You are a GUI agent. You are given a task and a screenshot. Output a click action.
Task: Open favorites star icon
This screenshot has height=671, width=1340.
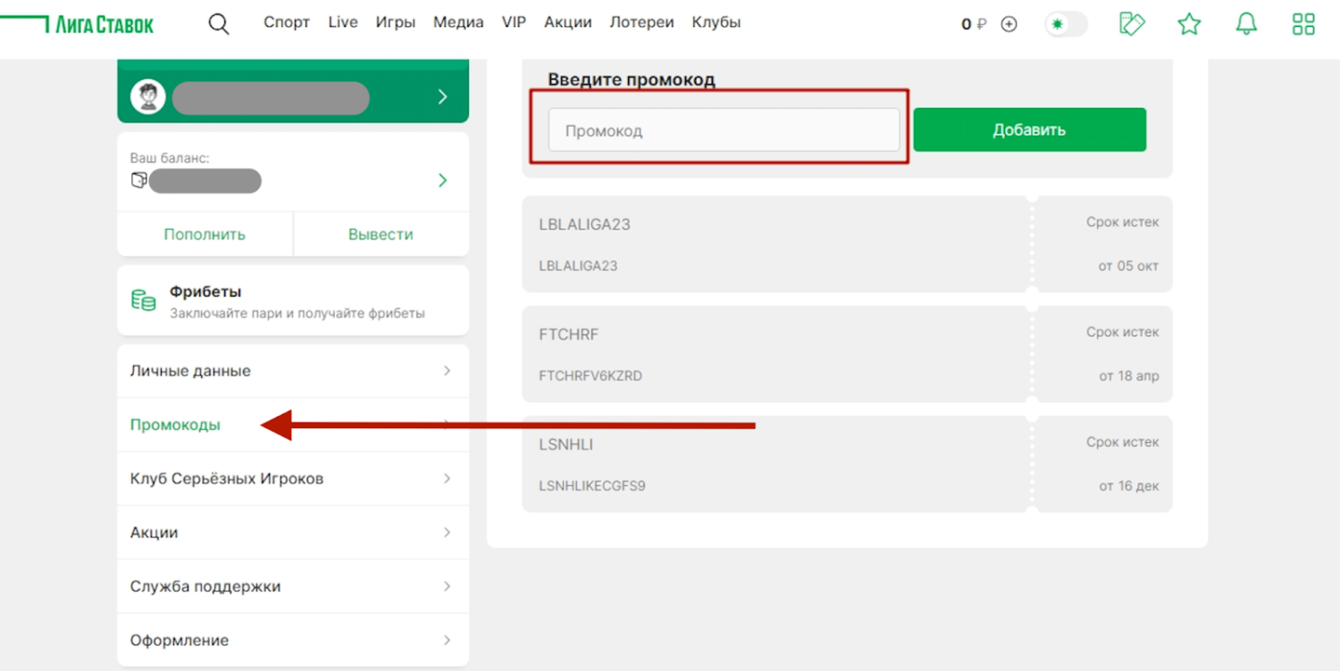(1189, 24)
